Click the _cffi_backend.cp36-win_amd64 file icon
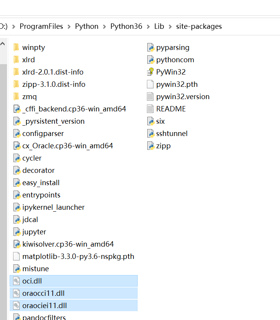This screenshot has height=320, width=280. click(x=17, y=109)
